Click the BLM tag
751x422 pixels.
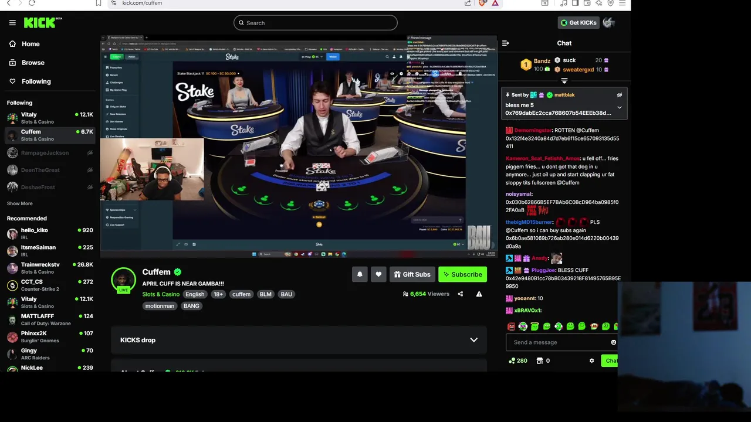266,294
